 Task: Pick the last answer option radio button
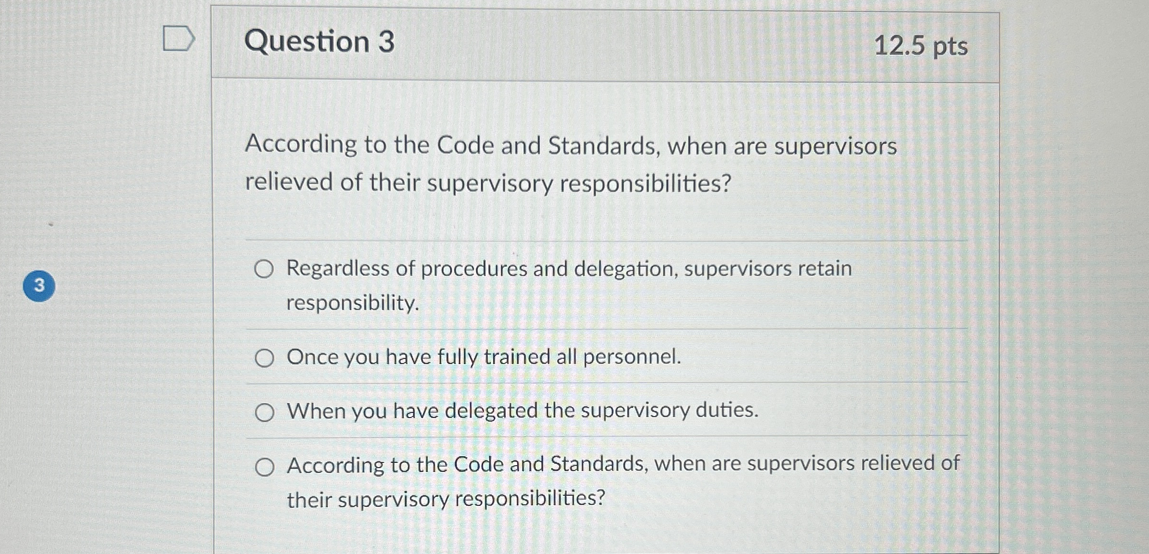265,466
